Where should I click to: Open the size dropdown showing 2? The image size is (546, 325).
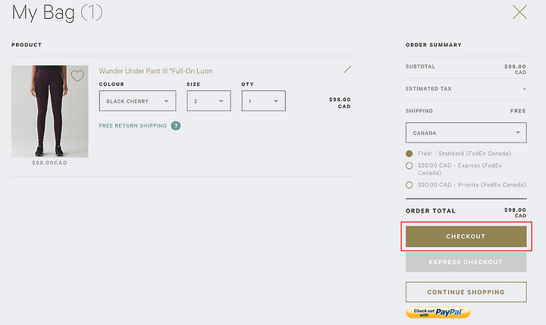209,101
